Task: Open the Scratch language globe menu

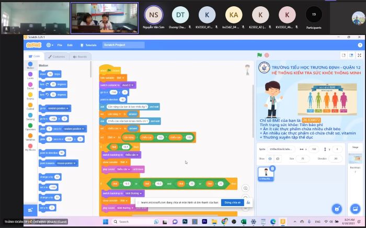Action: 50,45
